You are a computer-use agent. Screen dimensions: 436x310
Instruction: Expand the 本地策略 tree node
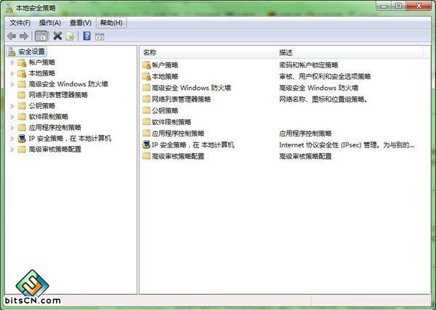point(12,73)
